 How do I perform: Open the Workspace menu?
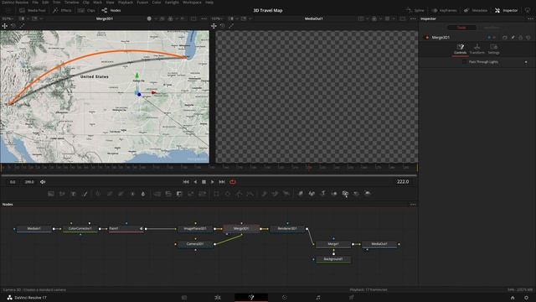click(192, 3)
